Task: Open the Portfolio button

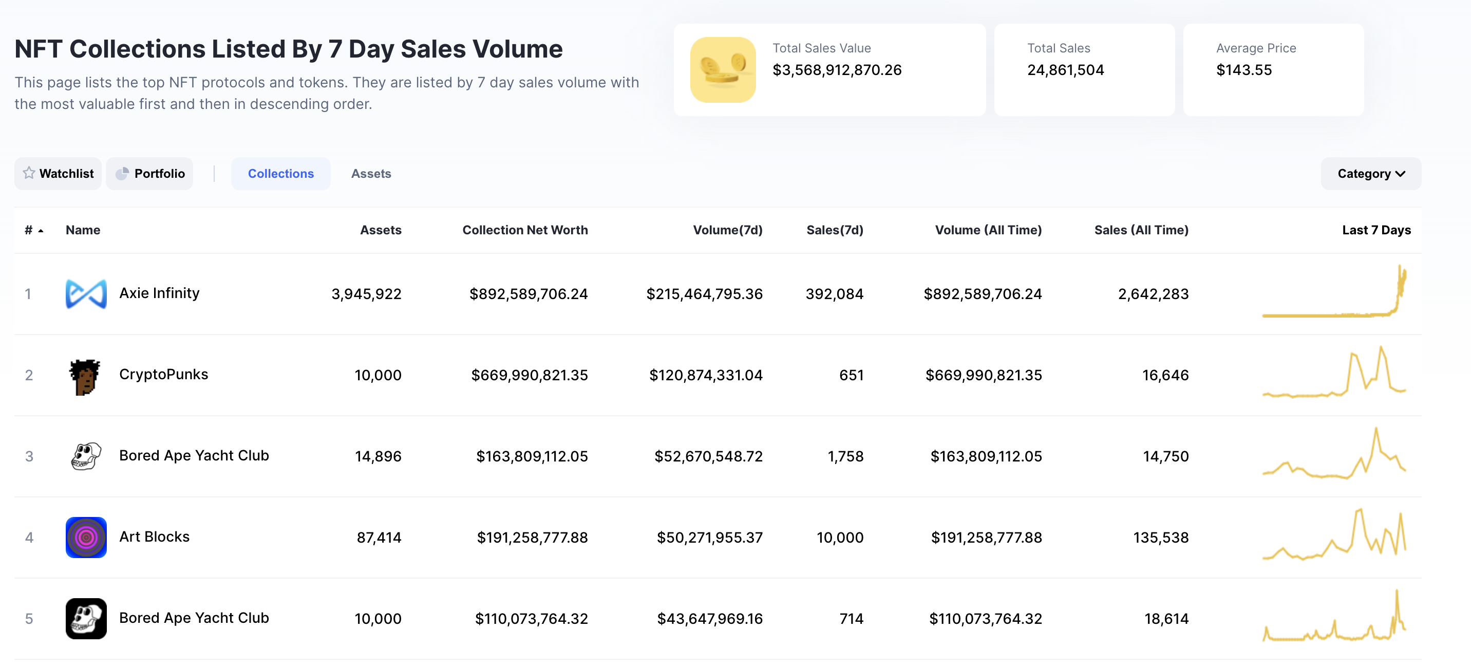Action: pyautogui.click(x=149, y=174)
